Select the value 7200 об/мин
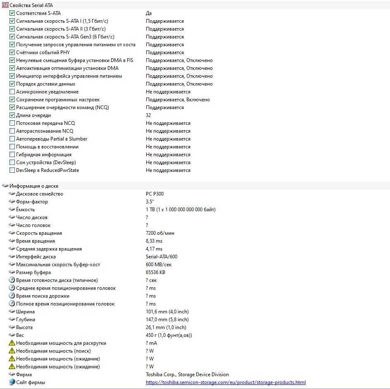The image size is (390, 389). tap(160, 233)
